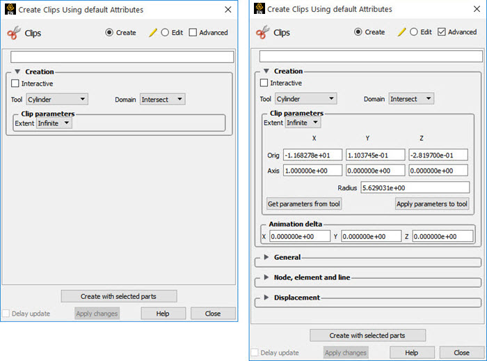Click Create with selected parts in right dialog
487x361 pixels.
coord(368,335)
